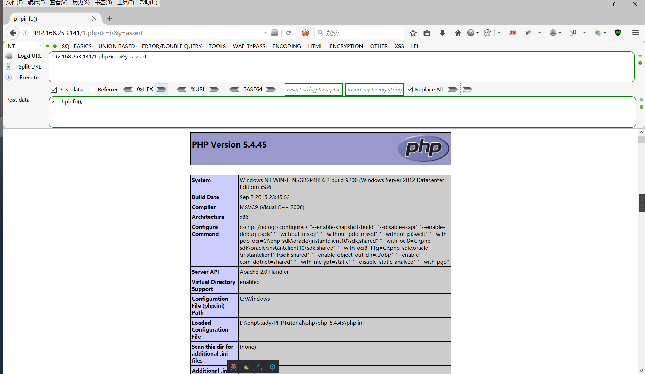Image resolution: width=645 pixels, height=374 pixels.
Task: Expand the ENCODING menu
Action: point(287,46)
